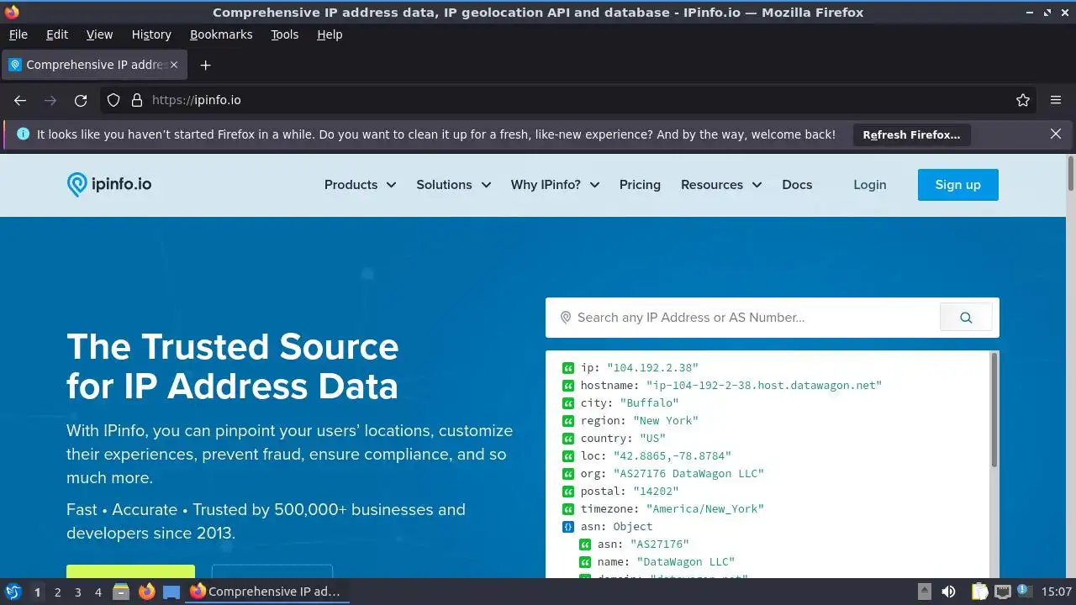Viewport: 1076px width, 605px height.
Task: Open the Solutions dropdown in the navbar
Action: click(453, 185)
